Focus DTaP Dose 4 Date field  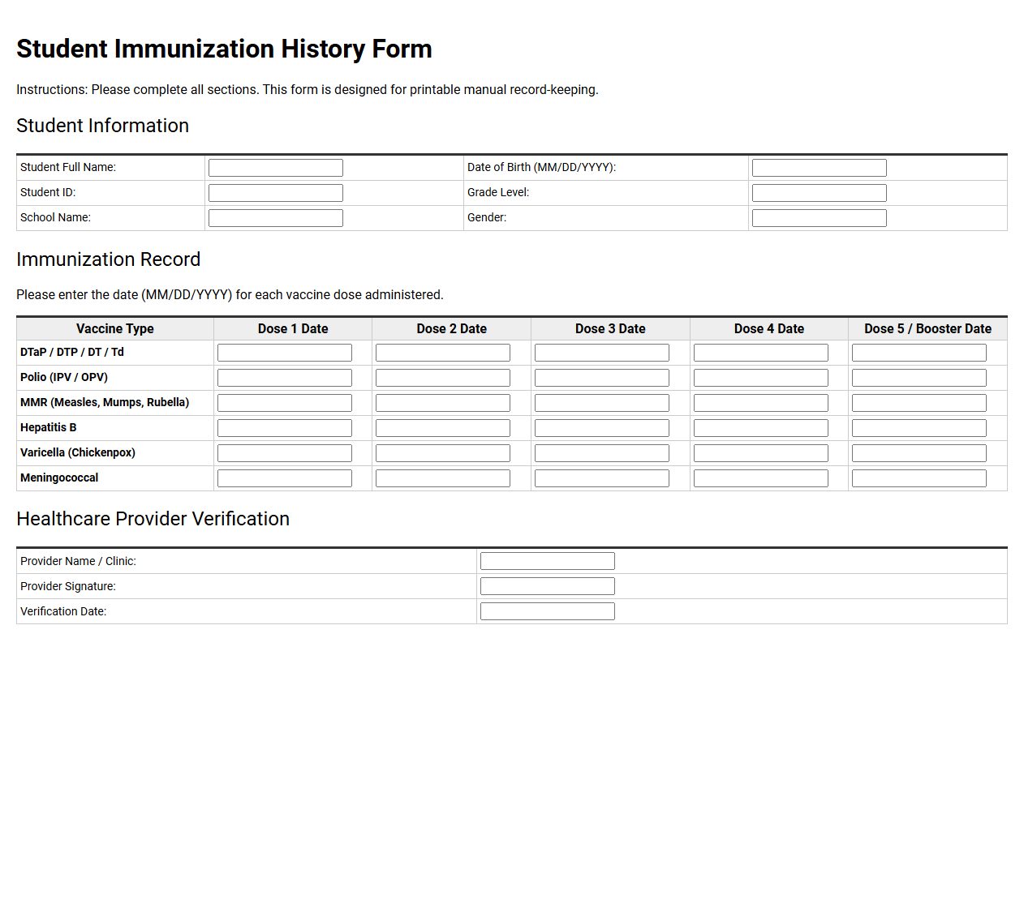coord(761,353)
